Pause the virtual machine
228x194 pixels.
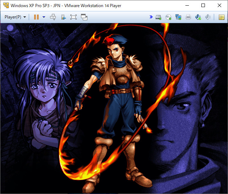point(36,17)
